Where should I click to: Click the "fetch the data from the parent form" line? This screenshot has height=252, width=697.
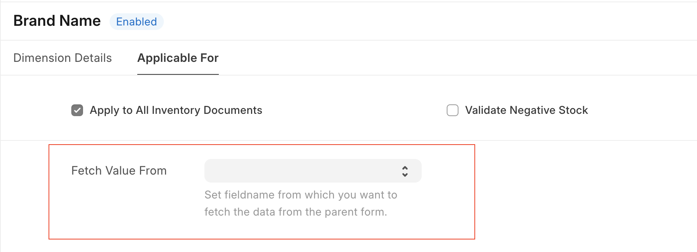click(295, 212)
